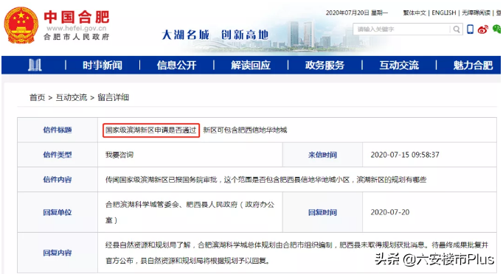
Task: Open the 互动交流 menu
Action: 399,66
